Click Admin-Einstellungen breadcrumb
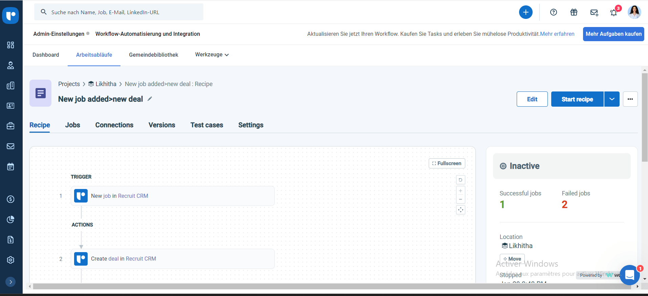 tap(59, 34)
